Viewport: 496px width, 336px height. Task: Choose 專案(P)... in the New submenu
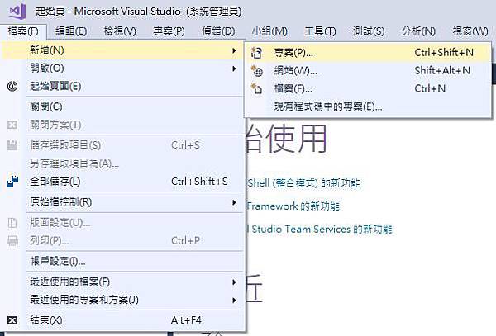coord(368,52)
